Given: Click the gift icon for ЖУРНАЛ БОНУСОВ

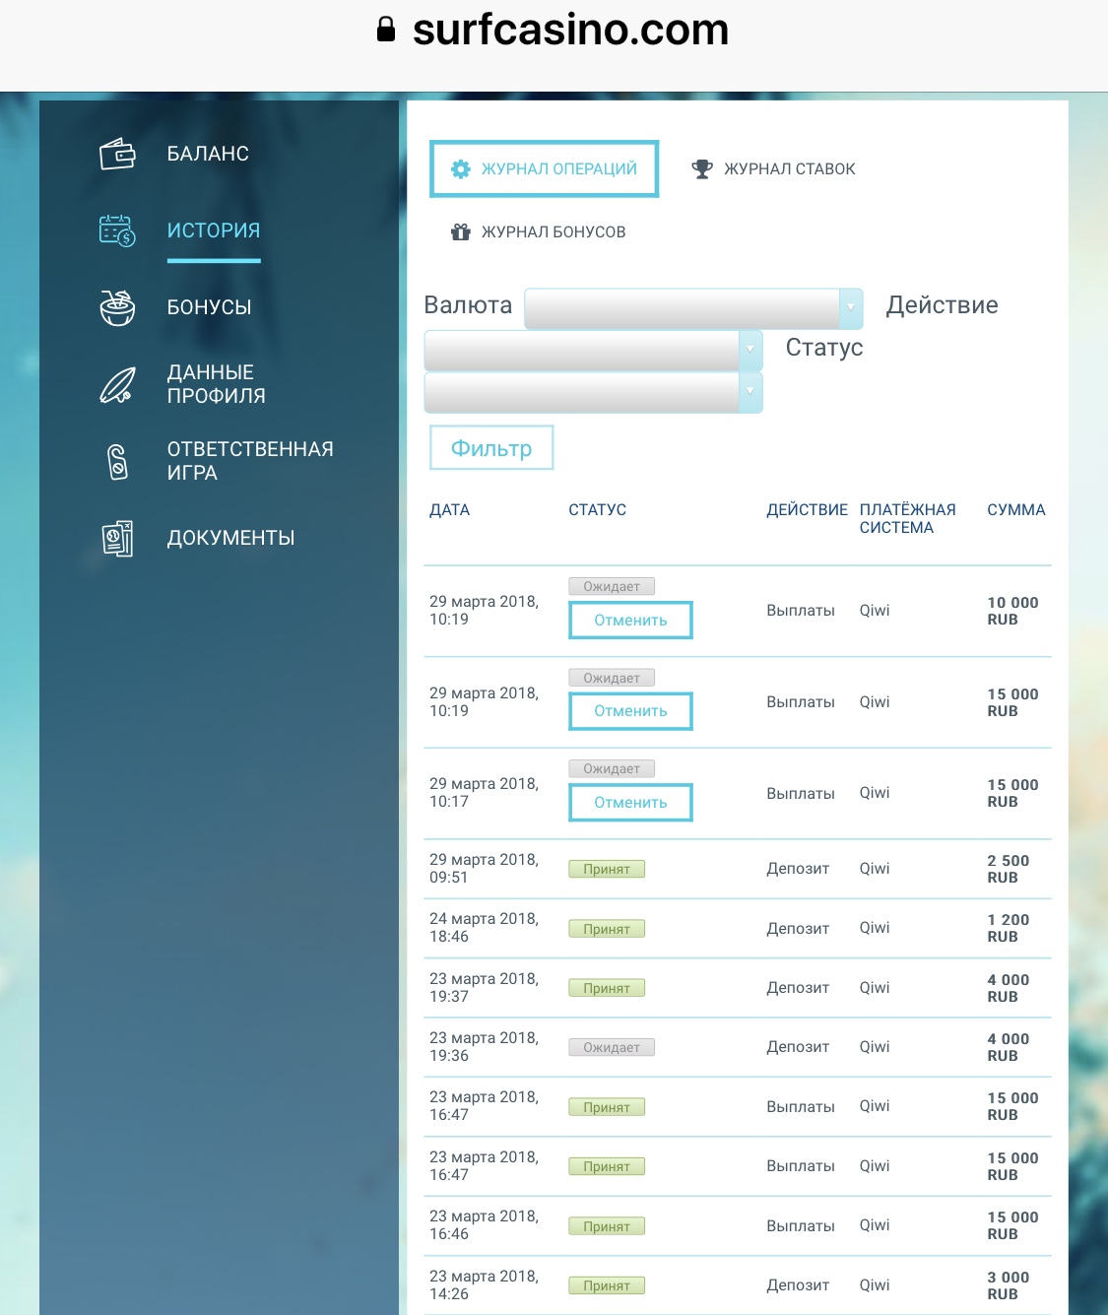Looking at the screenshot, I should pos(460,232).
